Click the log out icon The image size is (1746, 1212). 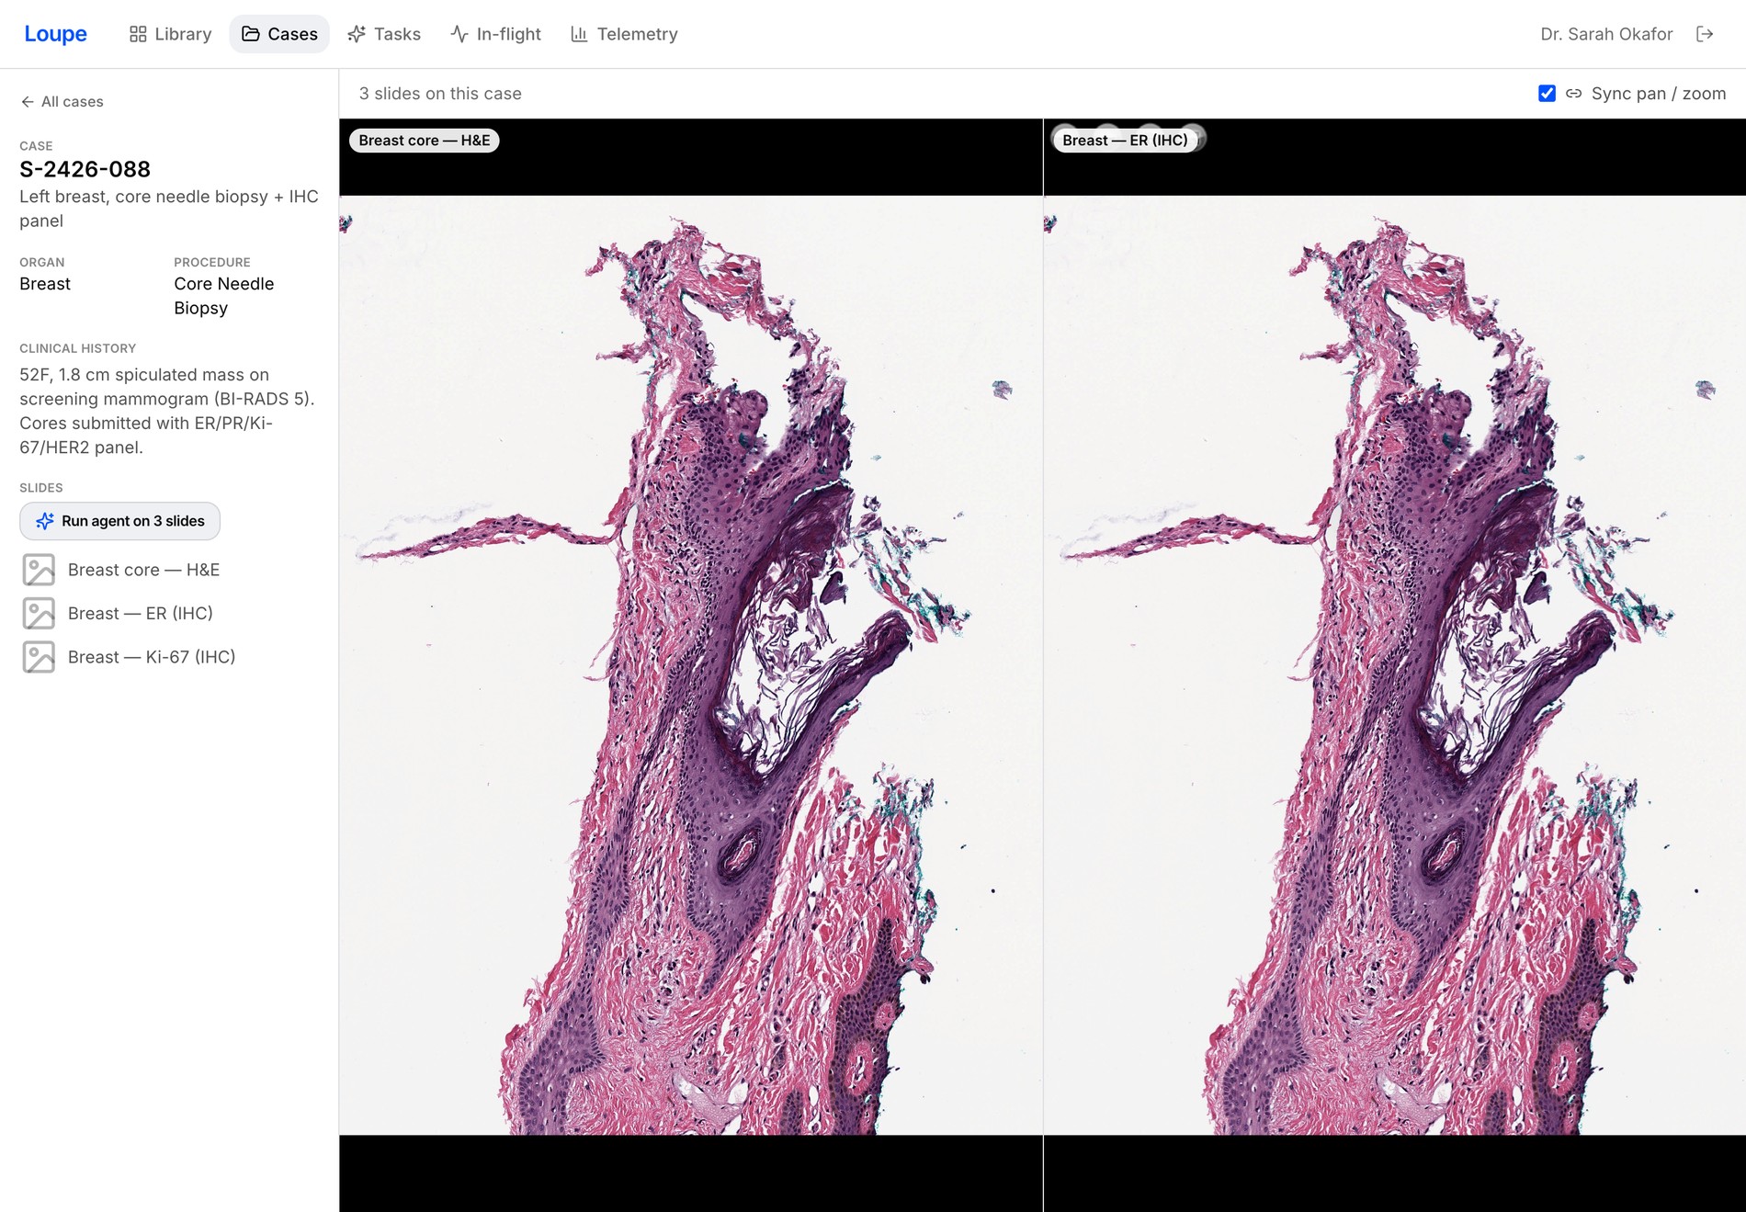tap(1705, 34)
